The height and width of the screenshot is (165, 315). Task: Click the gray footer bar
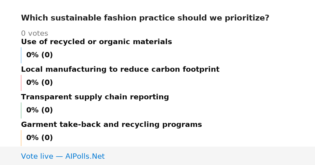[157, 156]
